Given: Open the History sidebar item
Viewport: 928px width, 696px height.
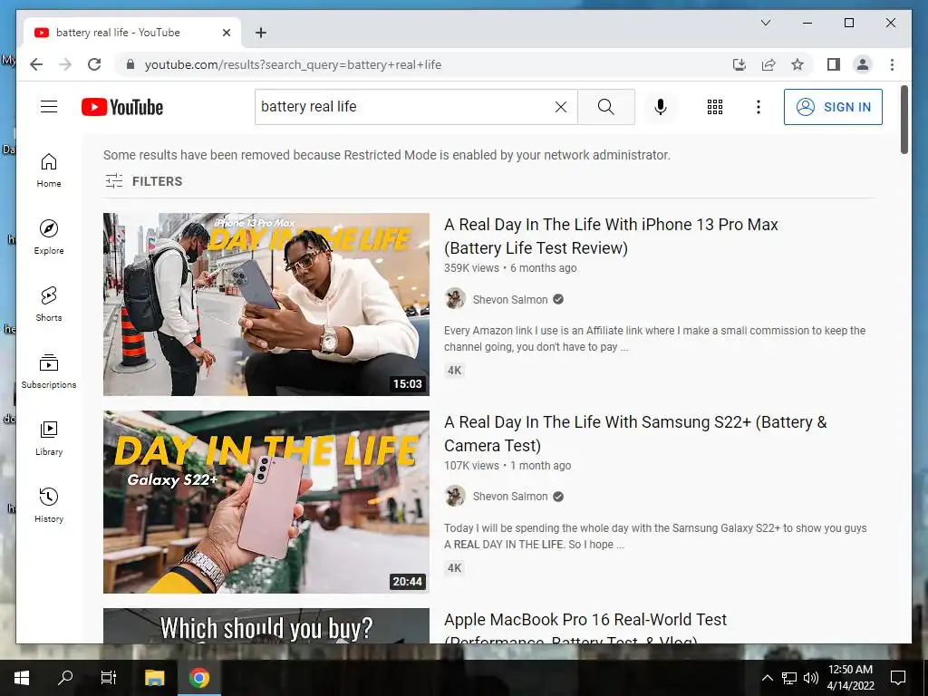Looking at the screenshot, I should click(x=49, y=506).
